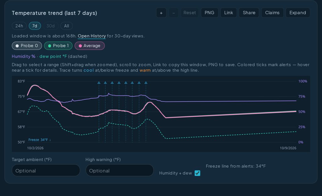Save chart as PNG
Viewport: 322px width, 196px height.
[x=209, y=13]
